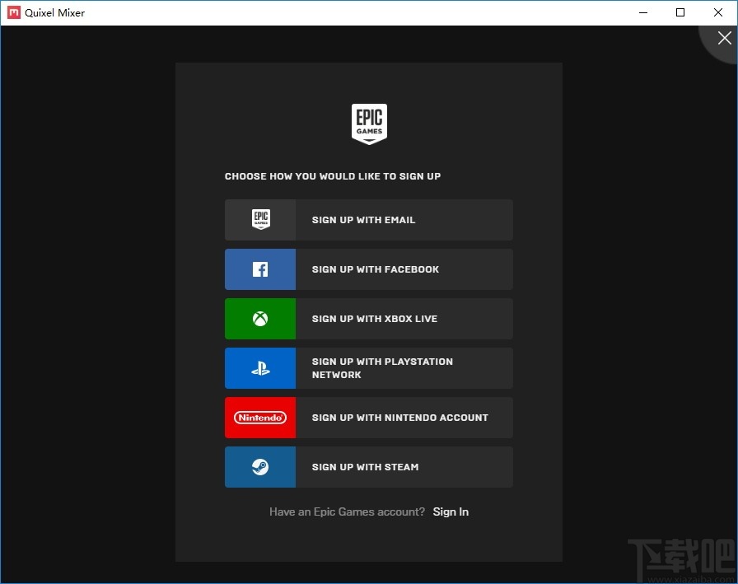Maximize the Quixel Mixer window
This screenshot has height=584, width=738.
coord(680,12)
